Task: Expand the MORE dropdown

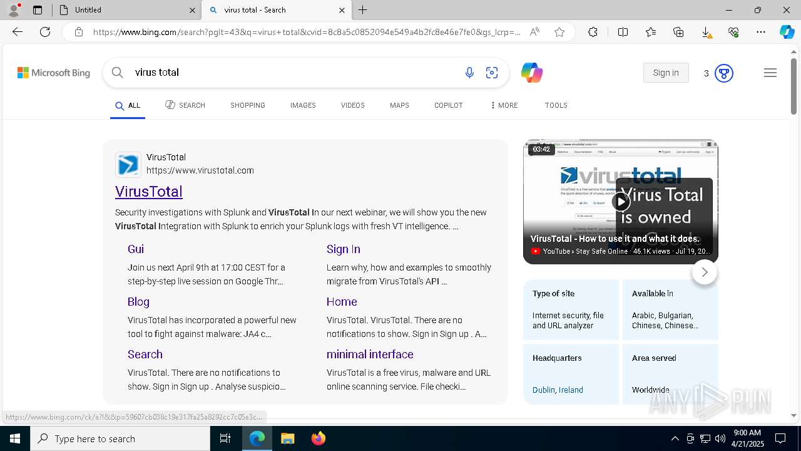Action: (x=504, y=105)
